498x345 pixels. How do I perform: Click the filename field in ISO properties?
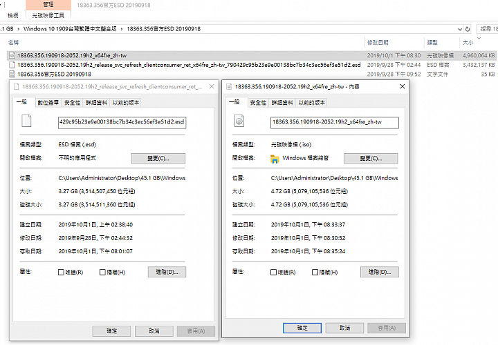335,123
